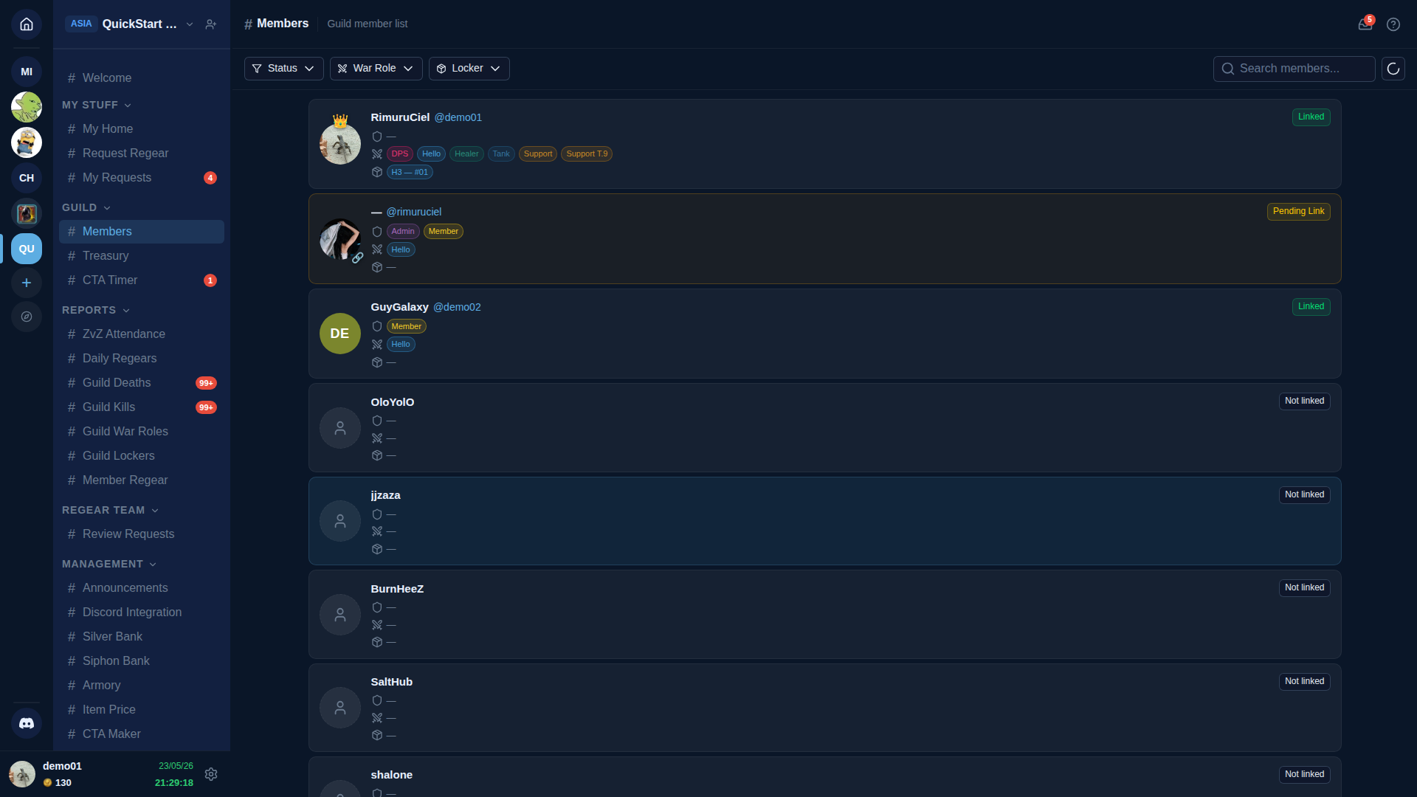The image size is (1417, 797).
Task: Open the orange creature server avatar
Action: 27,213
